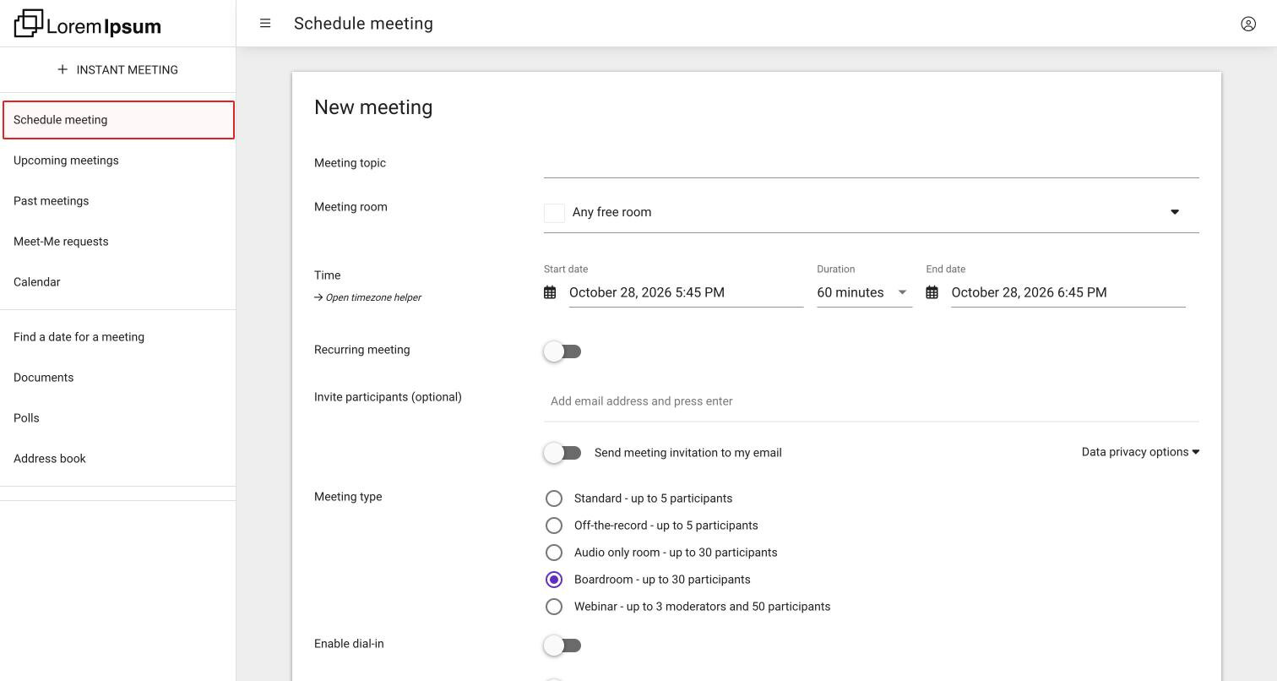Open Past meetings page
Viewport: 1277px width, 681px height.
(x=117, y=201)
